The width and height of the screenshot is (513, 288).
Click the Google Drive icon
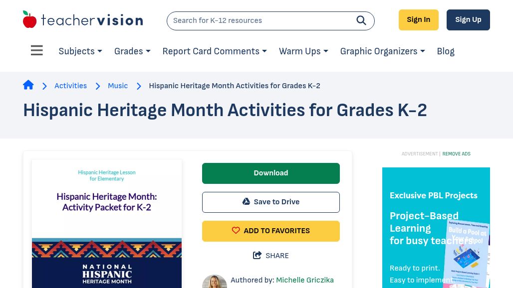coord(246,202)
